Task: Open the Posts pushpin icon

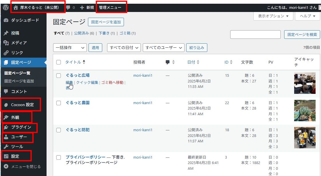Action: [x=6, y=33]
